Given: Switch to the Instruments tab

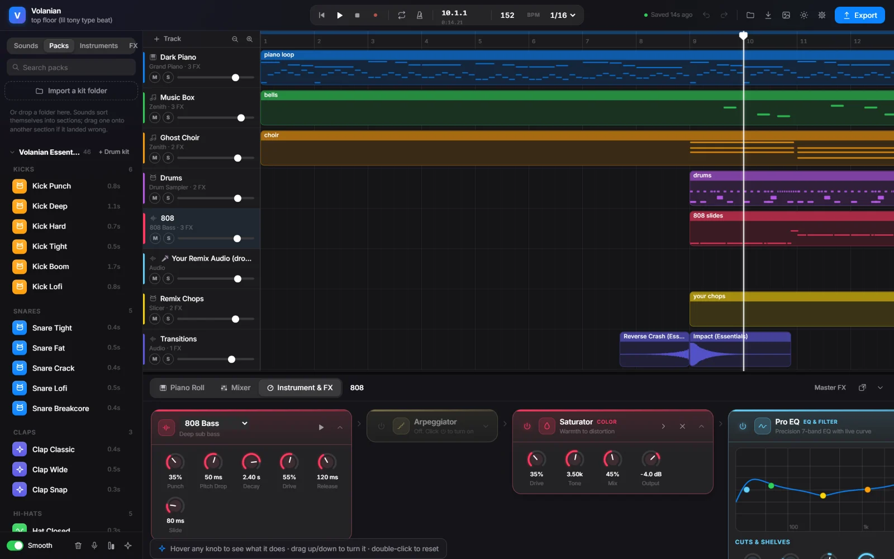Looking at the screenshot, I should point(98,46).
